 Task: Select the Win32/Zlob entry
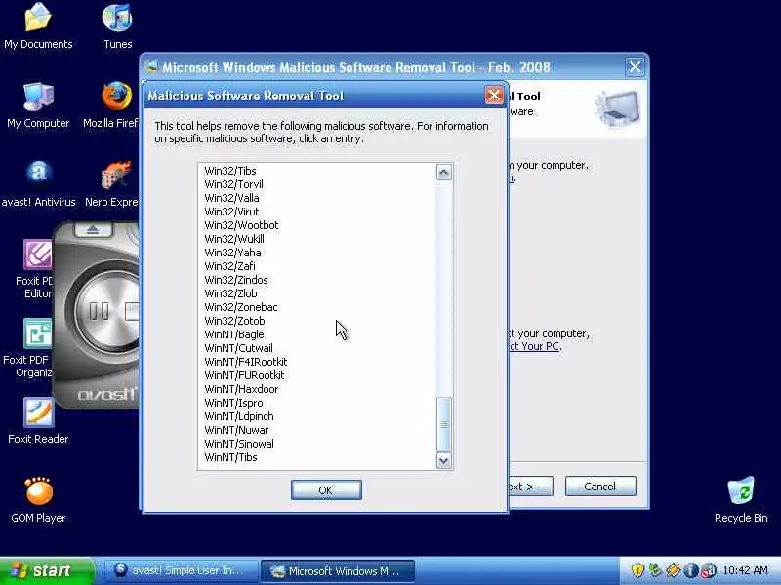(x=230, y=293)
